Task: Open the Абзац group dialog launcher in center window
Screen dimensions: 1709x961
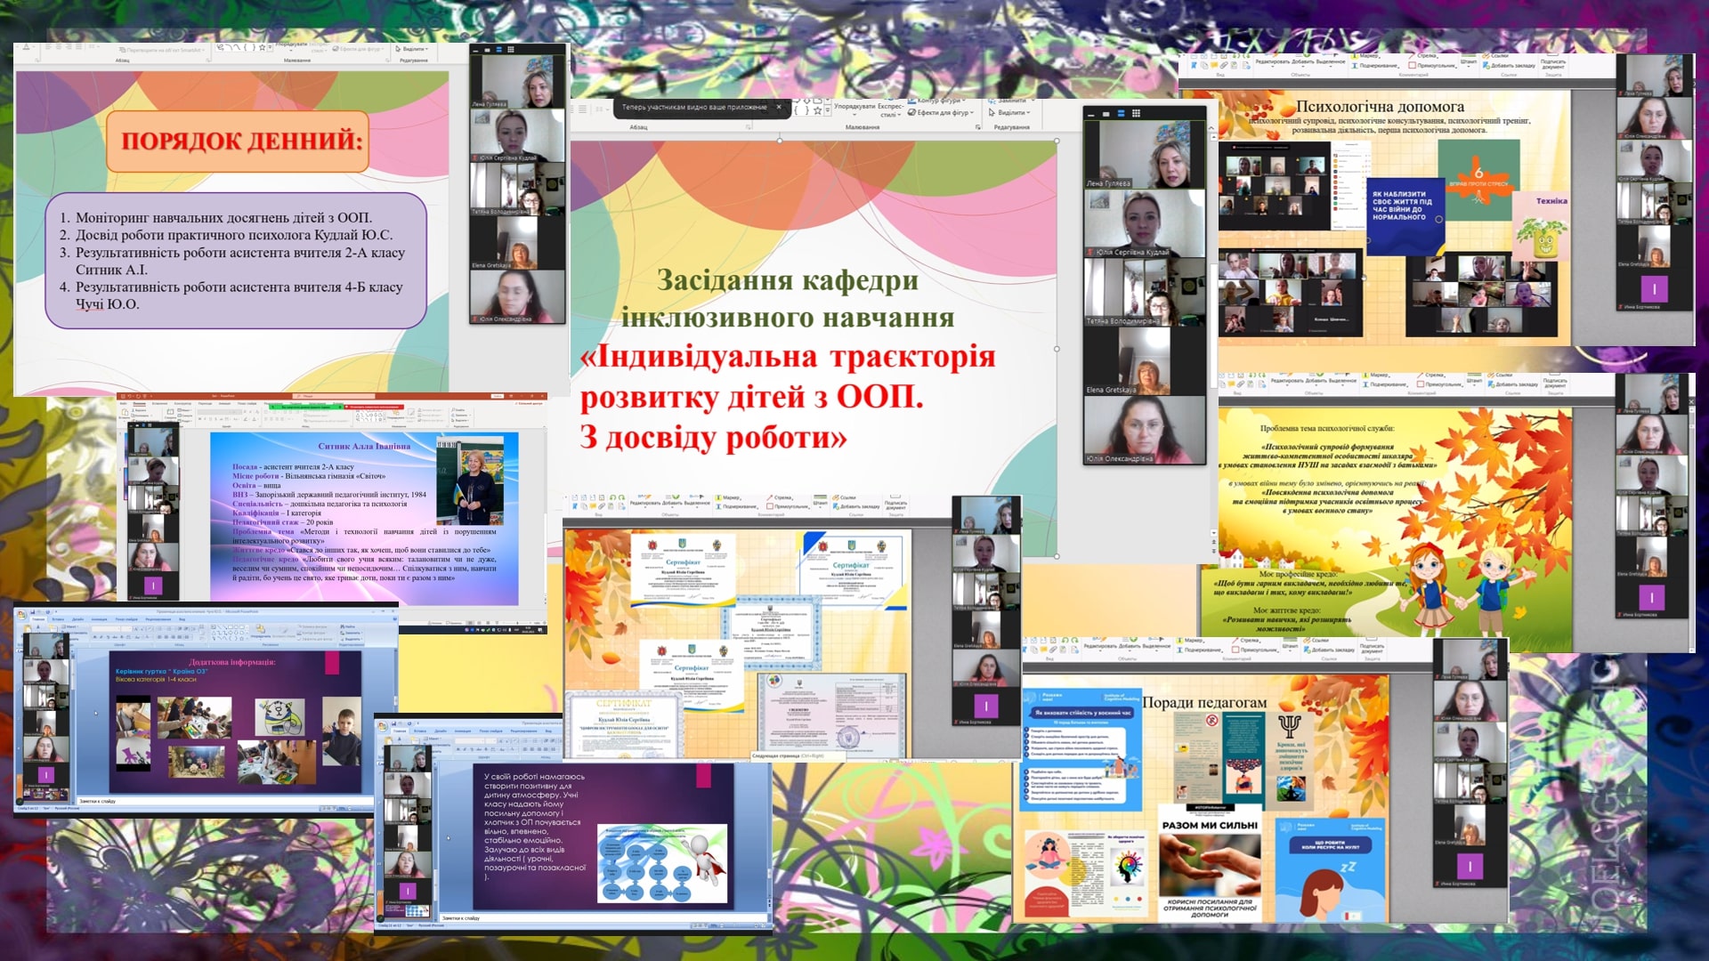Action: click(x=748, y=127)
